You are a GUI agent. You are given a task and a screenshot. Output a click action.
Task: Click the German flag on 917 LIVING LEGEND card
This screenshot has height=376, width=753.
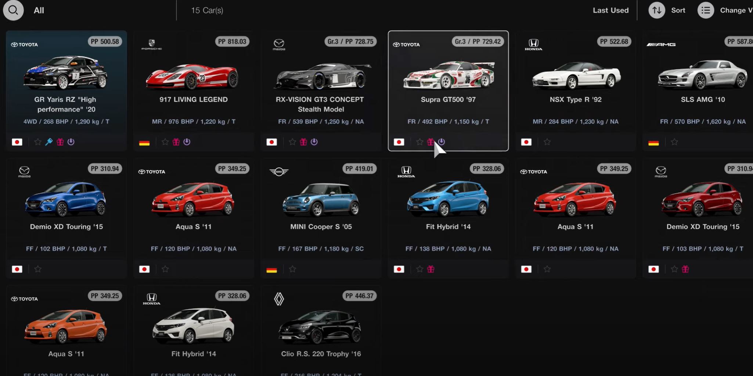(x=144, y=142)
